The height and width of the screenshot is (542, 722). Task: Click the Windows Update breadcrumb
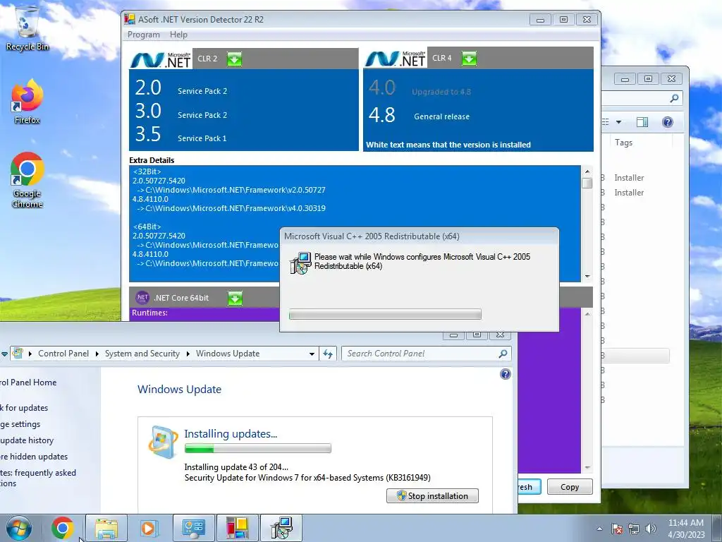(228, 354)
